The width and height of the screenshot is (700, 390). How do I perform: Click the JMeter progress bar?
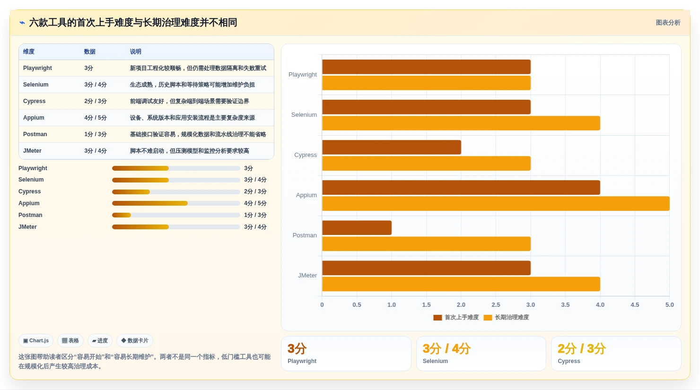[176, 227]
